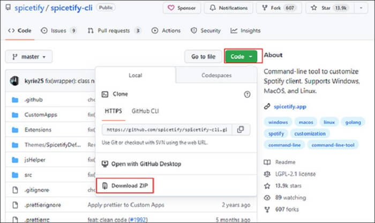This screenshot has height=223, width=375.
Task: Click the Sponsor heart button
Action: 182,8
